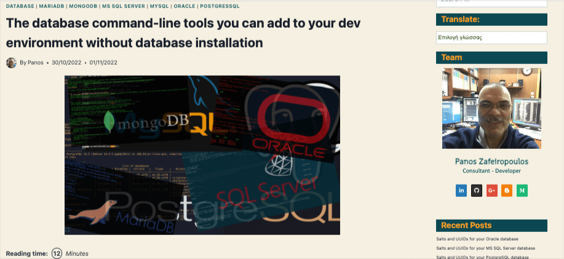The width and height of the screenshot is (564, 259).
Task: Click the author name Panos
Action: [35, 63]
